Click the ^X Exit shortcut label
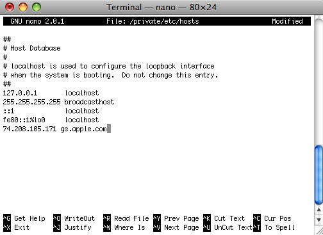 point(17,227)
